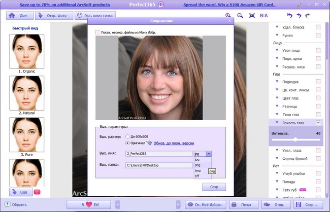This screenshot has width=330, height=212.
Task: Open См. Моё Избран. favorites
Action: click(206, 204)
